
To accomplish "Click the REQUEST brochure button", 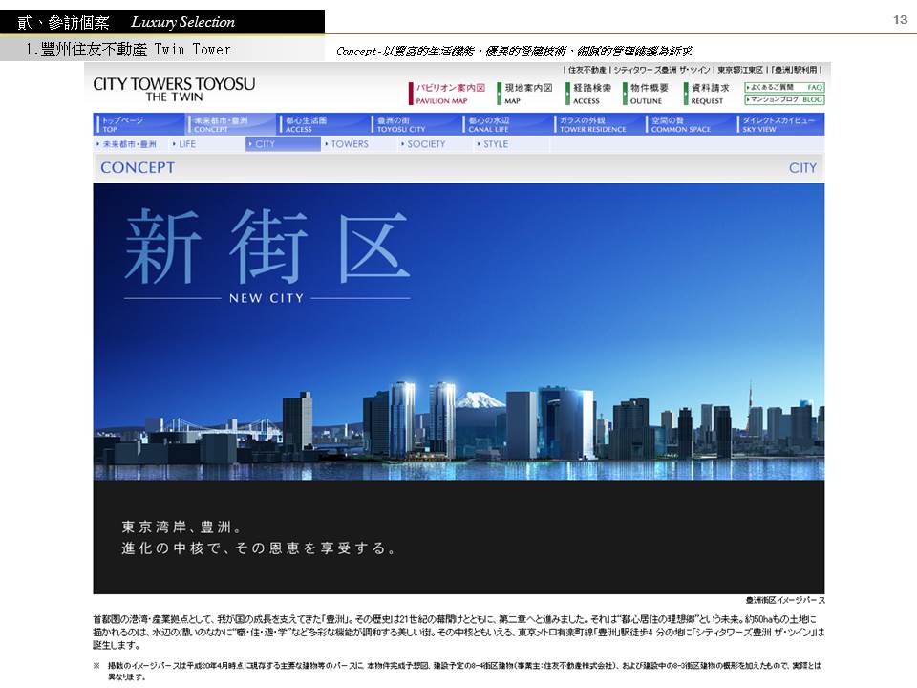I will pyautogui.click(x=709, y=93).
